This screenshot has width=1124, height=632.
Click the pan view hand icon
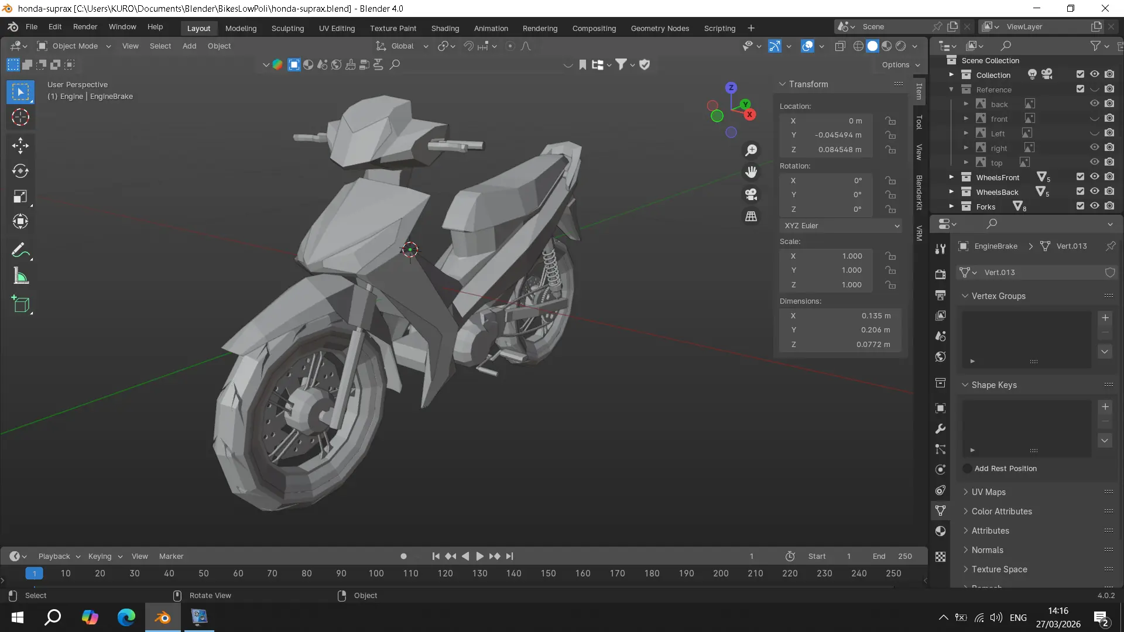751,172
